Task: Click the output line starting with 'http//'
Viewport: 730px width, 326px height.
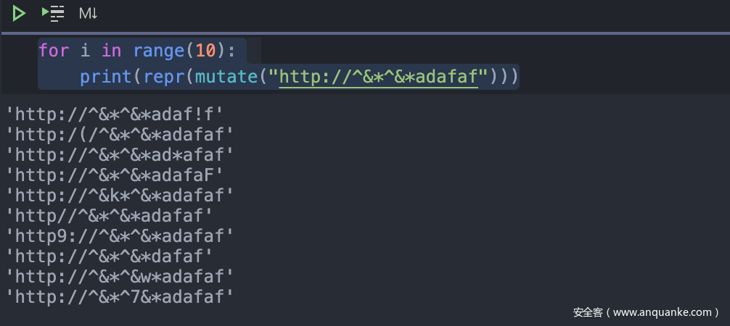Action: click(110, 214)
